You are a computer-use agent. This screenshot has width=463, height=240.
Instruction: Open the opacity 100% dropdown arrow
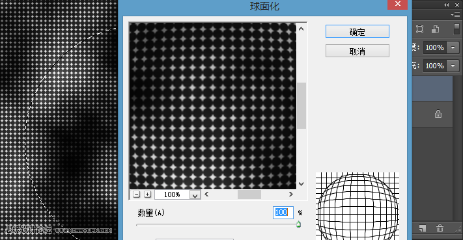tap(453, 47)
